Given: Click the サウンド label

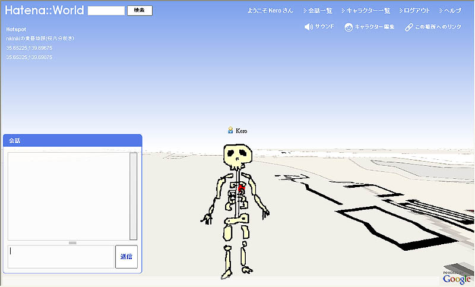Looking at the screenshot, I should pyautogui.click(x=324, y=27).
